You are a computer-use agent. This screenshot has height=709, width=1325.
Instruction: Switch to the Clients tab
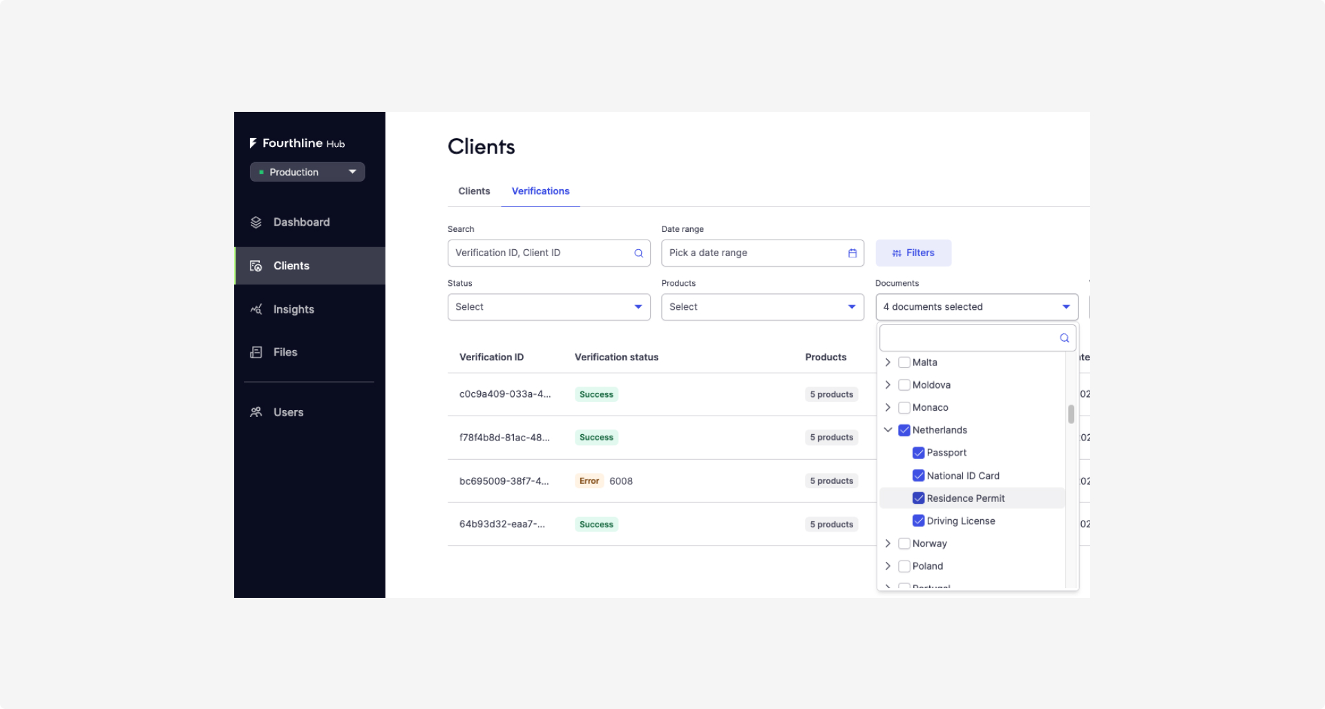click(474, 191)
